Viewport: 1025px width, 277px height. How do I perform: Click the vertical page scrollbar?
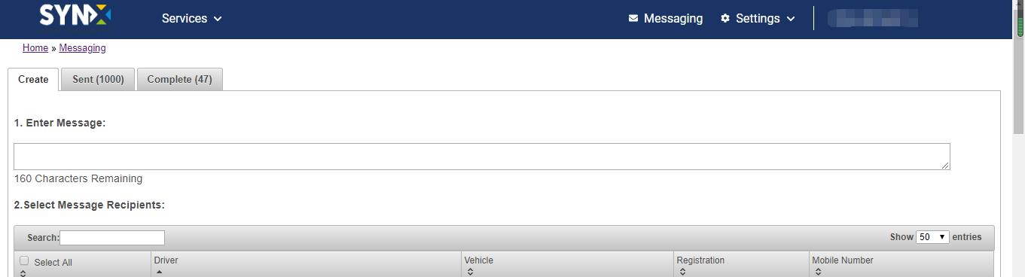coord(1019,138)
